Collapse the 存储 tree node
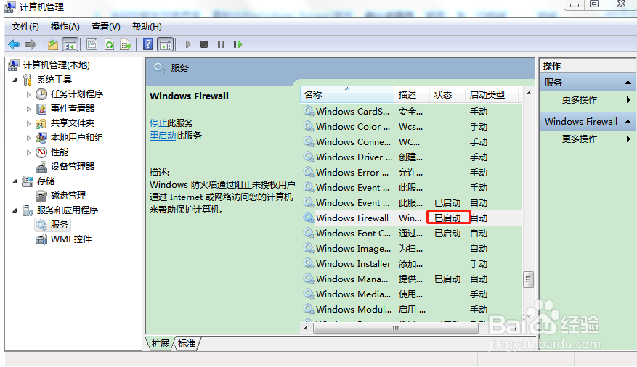This screenshot has height=367, width=637. (15, 181)
